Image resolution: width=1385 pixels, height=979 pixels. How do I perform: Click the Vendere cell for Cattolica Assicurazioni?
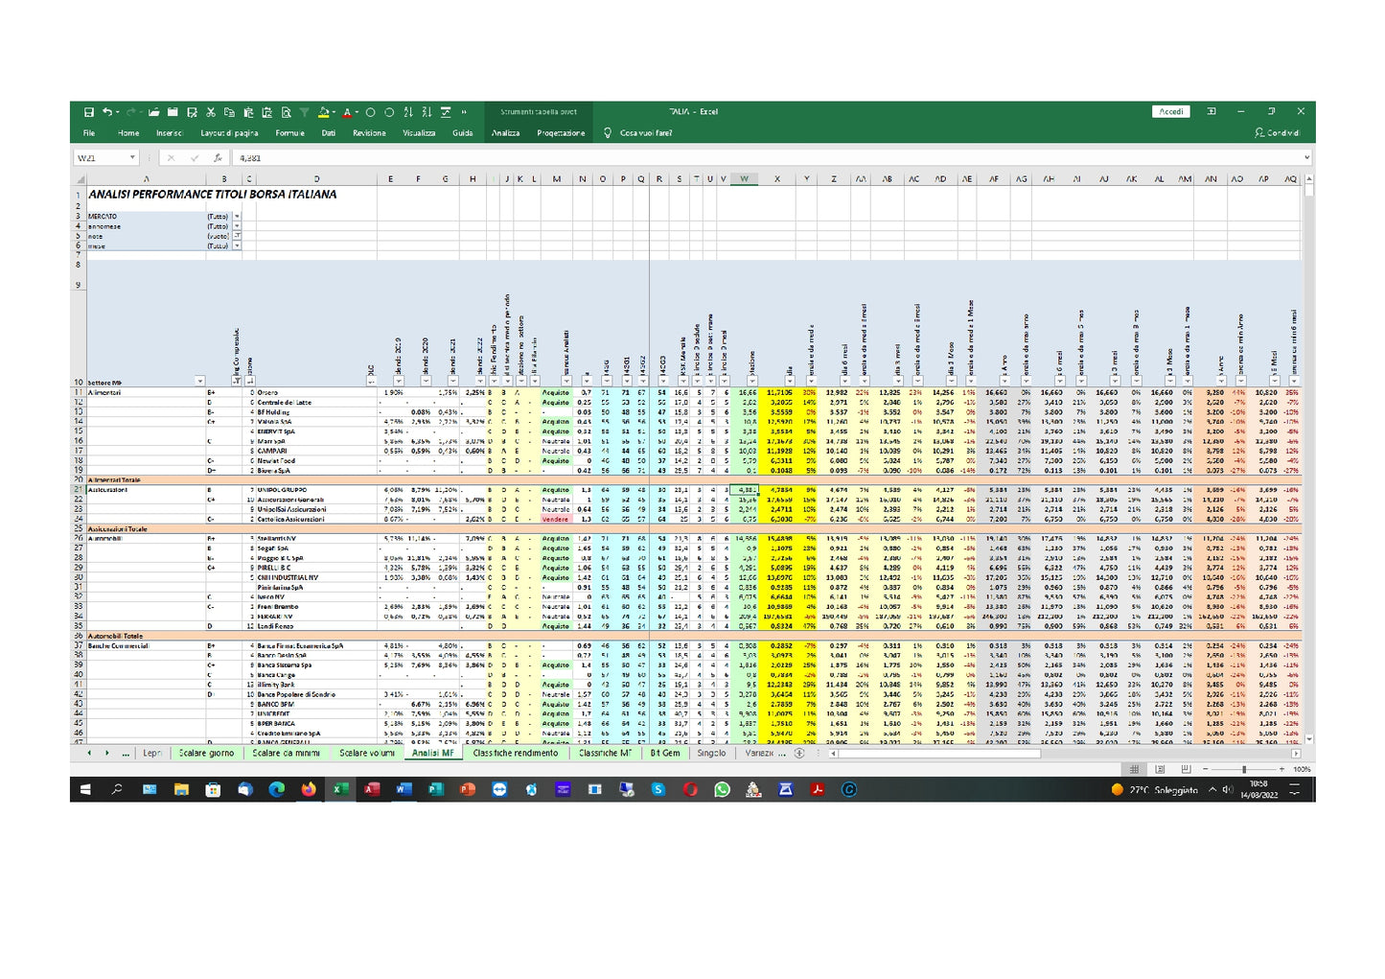pos(555,519)
